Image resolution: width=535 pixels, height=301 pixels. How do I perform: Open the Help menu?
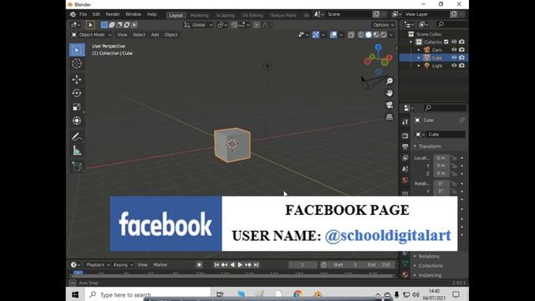click(151, 14)
